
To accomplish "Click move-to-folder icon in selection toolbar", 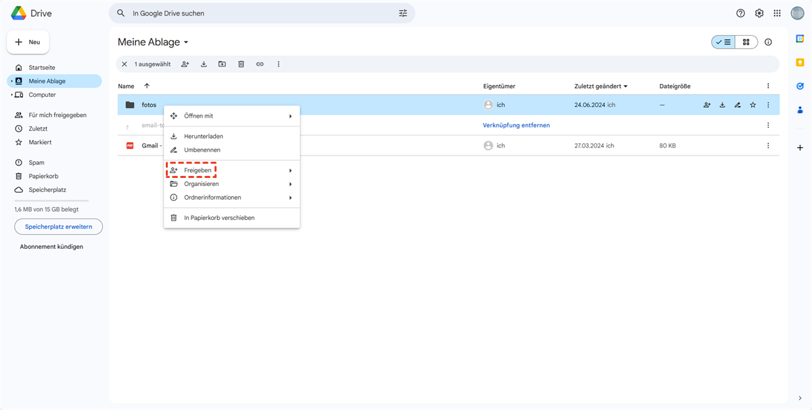I will 222,64.
